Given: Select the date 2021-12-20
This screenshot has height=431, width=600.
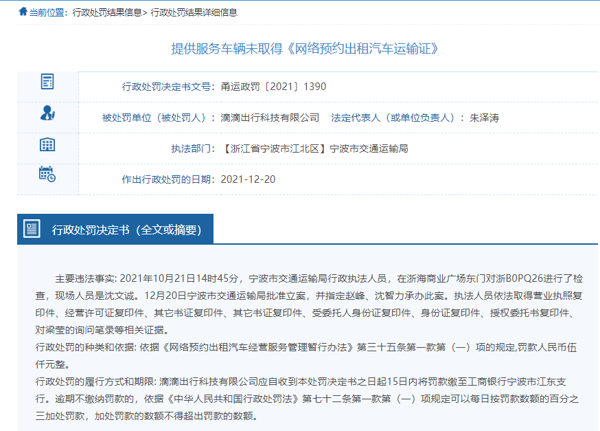Looking at the screenshot, I should 248,179.
